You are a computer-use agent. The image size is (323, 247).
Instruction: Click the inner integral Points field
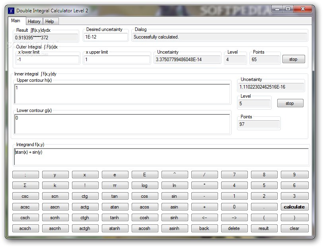pos(259,124)
